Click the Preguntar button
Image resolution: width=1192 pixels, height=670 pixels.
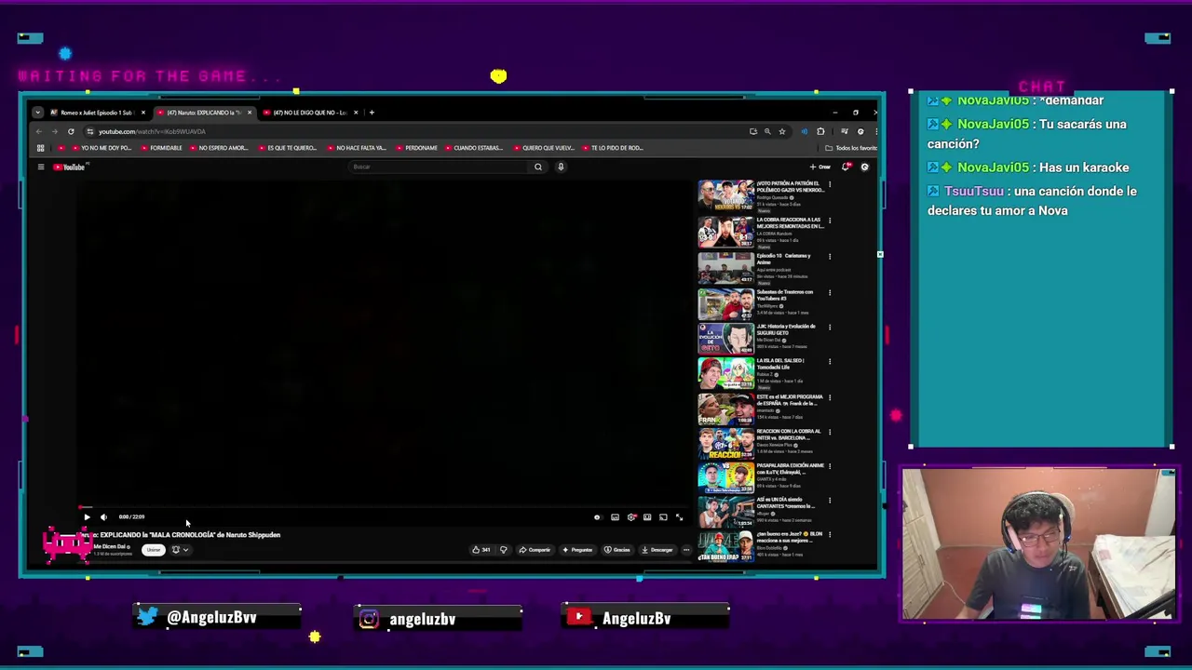coord(577,550)
